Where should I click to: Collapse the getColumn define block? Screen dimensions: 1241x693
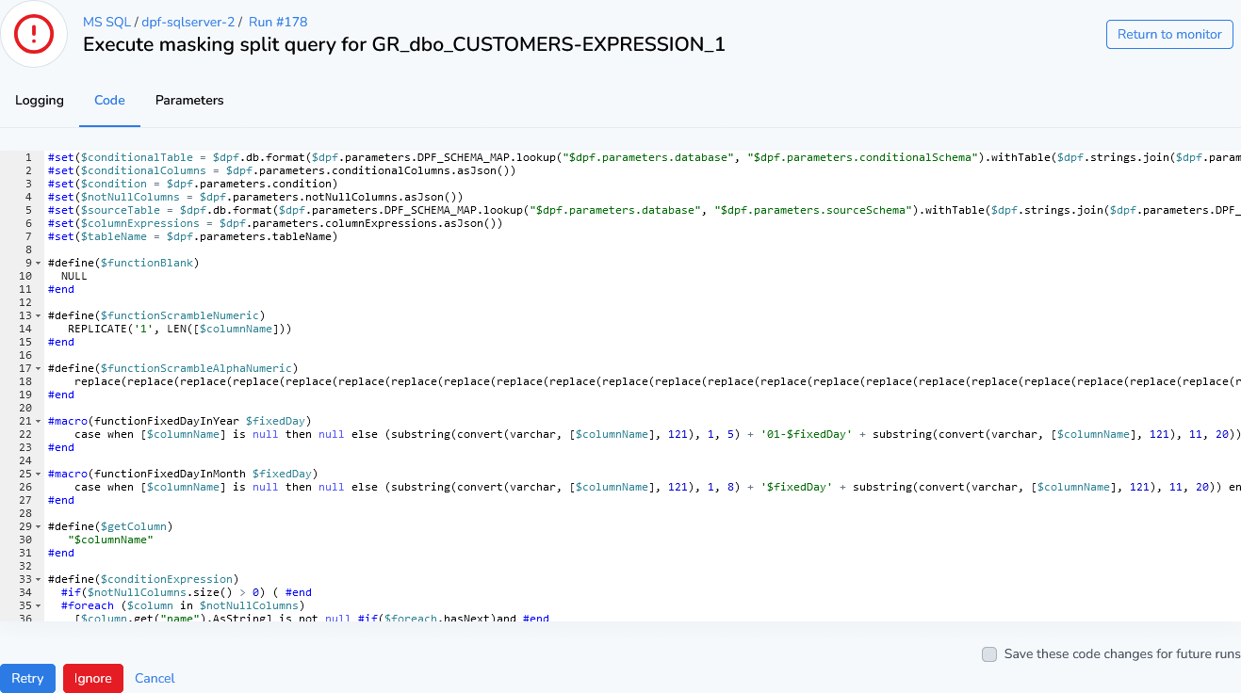coord(40,526)
